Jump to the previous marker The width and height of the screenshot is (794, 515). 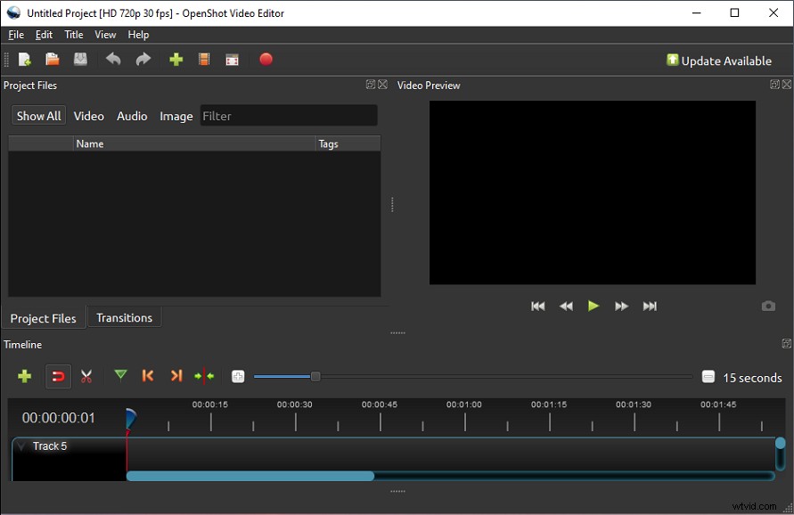point(148,376)
